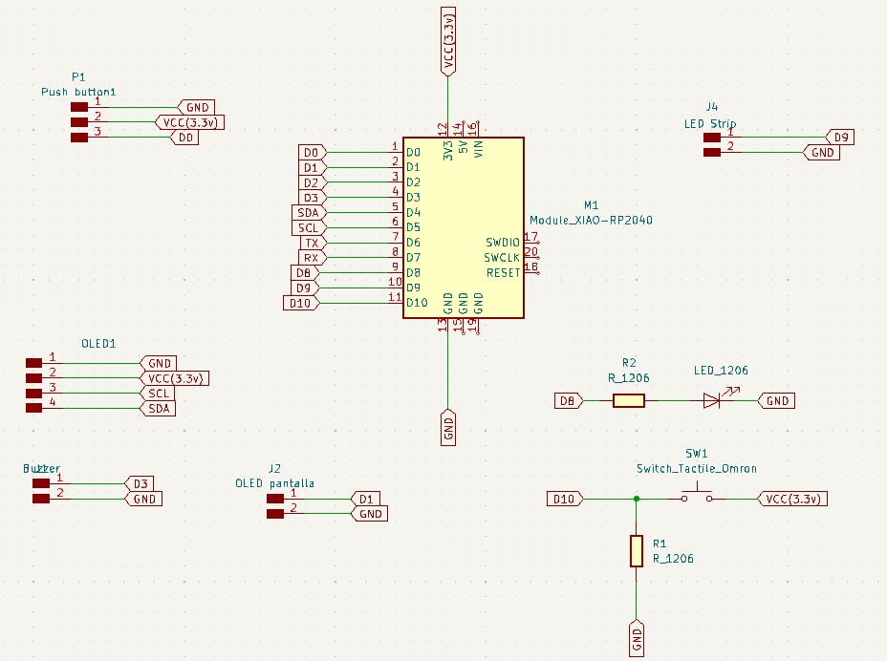
Task: Select D10 label at module pin 11
Action: click(x=301, y=303)
